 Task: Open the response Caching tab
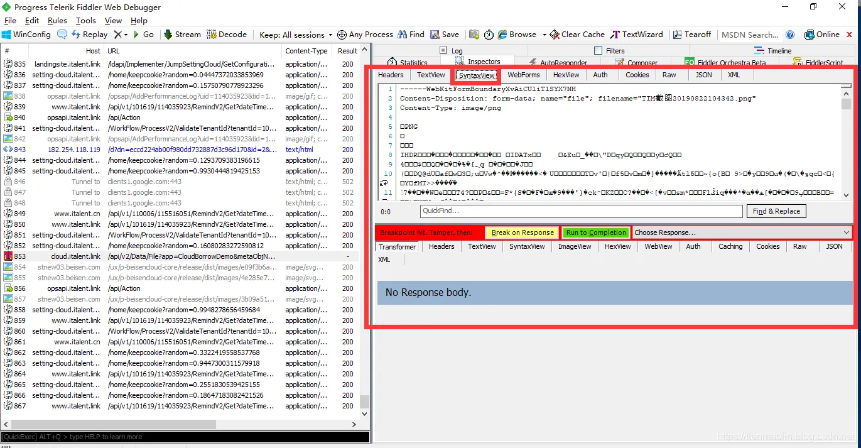pos(730,246)
